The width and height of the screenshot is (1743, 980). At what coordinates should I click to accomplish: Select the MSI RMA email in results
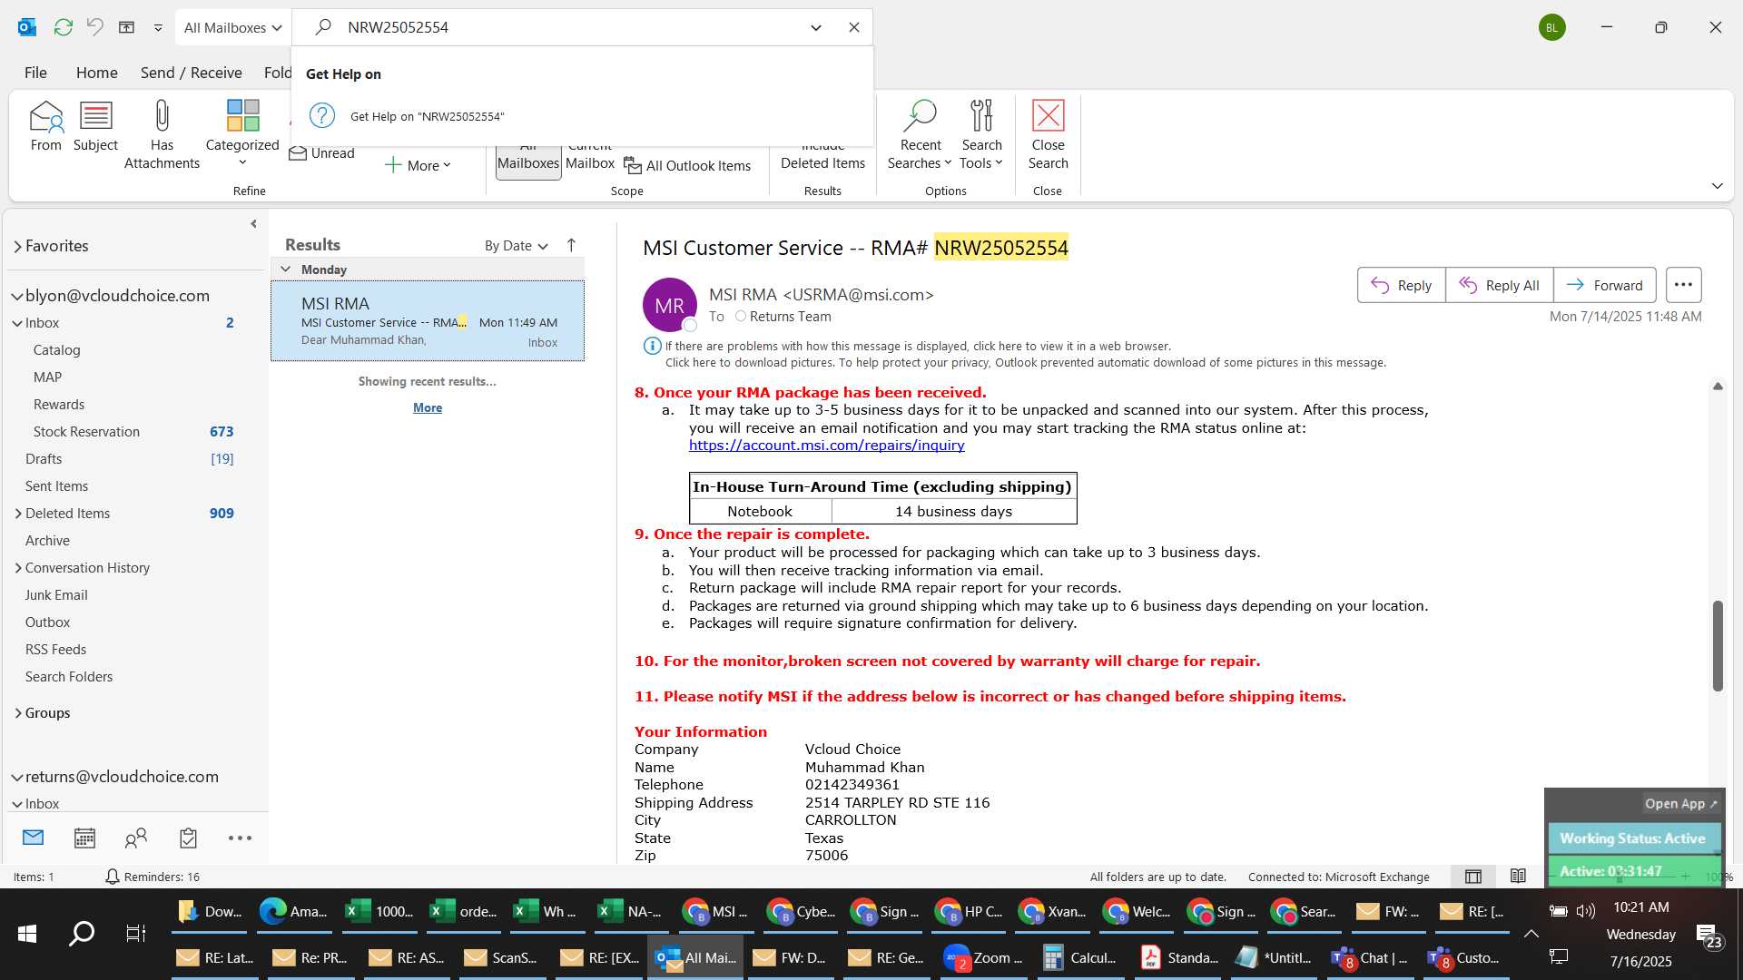tap(428, 321)
